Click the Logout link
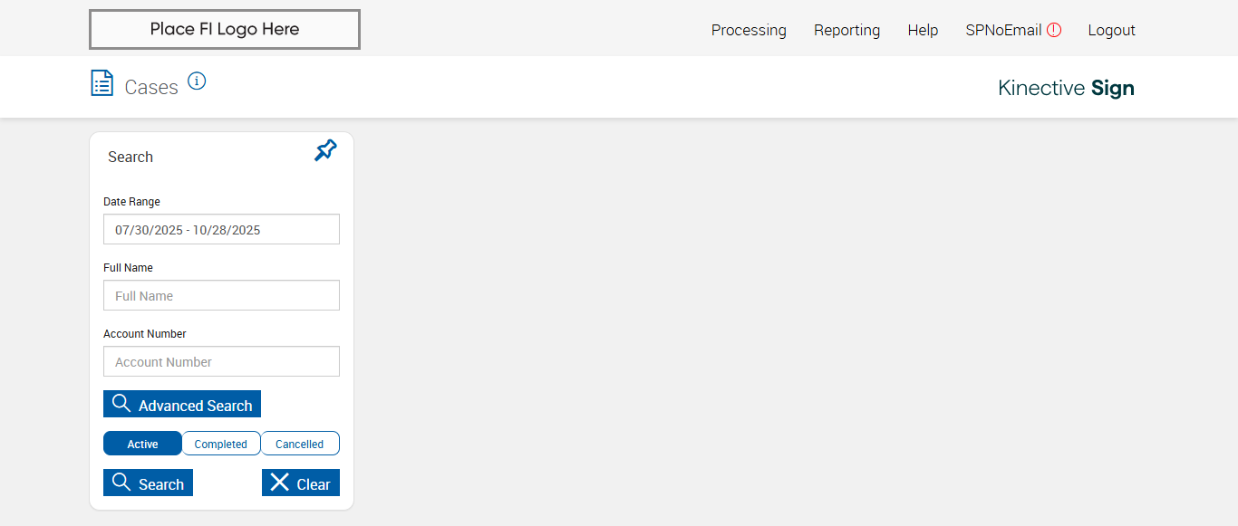 click(1111, 30)
